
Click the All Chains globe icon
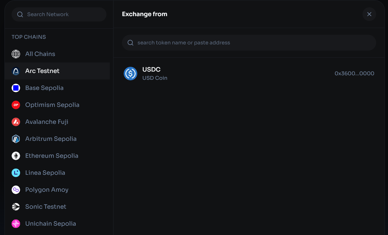[x=16, y=54]
